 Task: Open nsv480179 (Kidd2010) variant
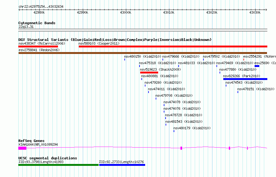[192, 128]
